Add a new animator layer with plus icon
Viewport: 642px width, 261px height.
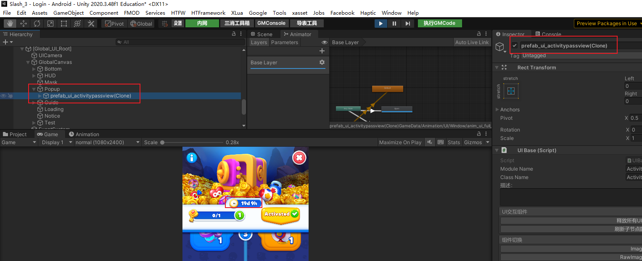(x=322, y=51)
